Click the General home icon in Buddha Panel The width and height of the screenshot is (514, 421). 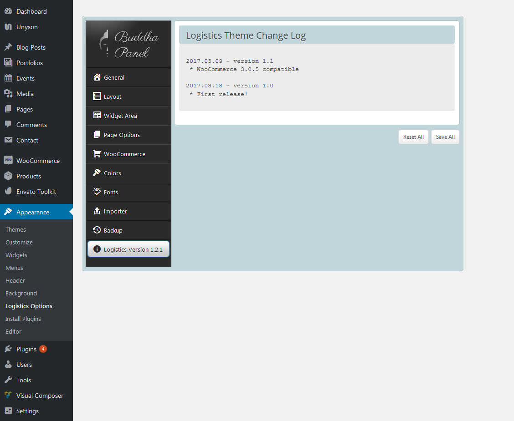[97, 77]
